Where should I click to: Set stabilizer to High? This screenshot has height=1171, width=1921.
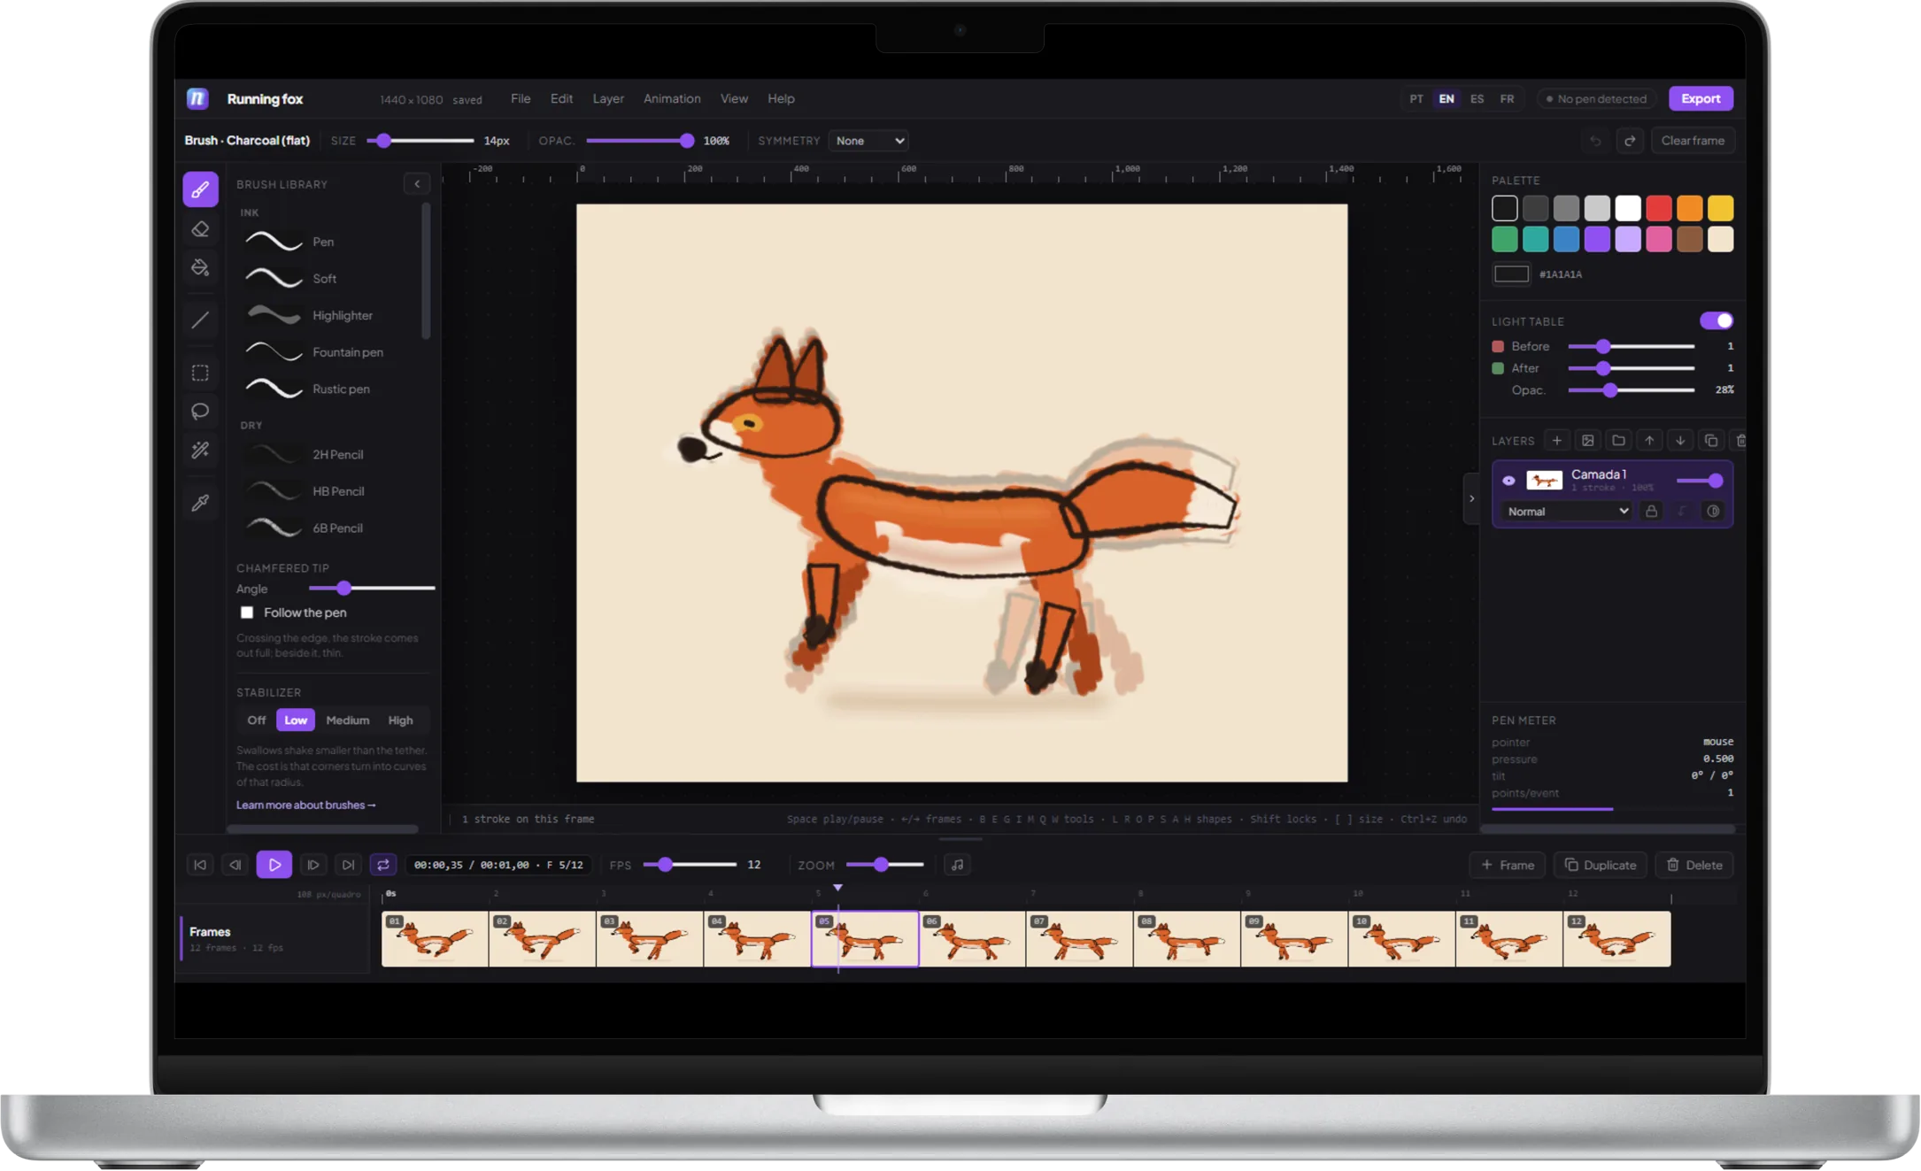point(400,720)
